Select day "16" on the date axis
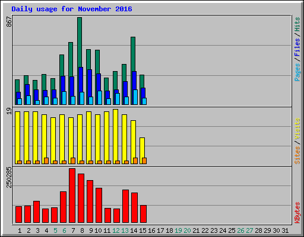Image resolution: width=304 pixels, height=237 pixels. coord(151,230)
